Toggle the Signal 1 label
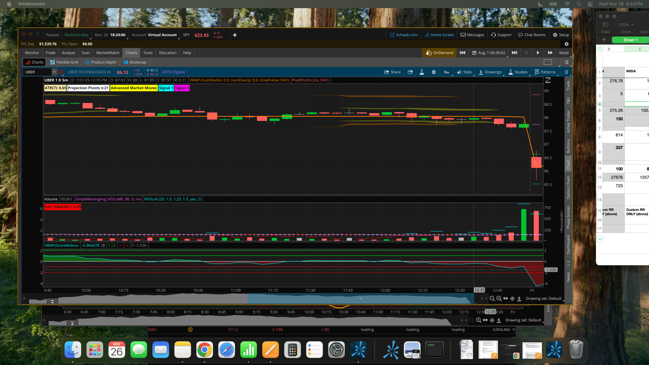Viewport: 649px width, 365px height. click(166, 88)
